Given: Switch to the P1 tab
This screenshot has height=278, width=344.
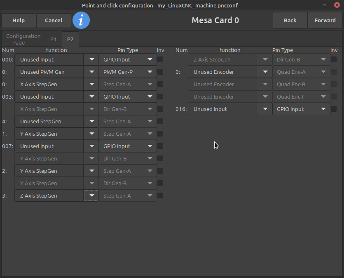Looking at the screenshot, I should [54, 40].
